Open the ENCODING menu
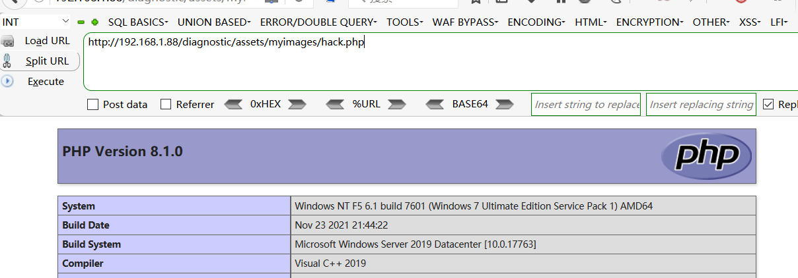 536,22
